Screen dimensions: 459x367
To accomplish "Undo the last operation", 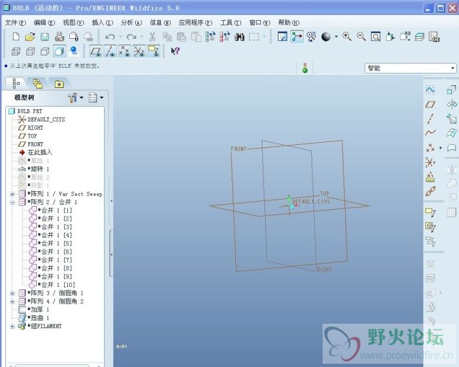I will [110, 37].
